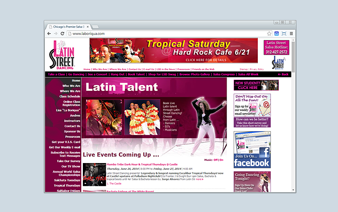Turn music On
Image resolution: width=338 pixels, height=212 pixels.
[x=221, y=160]
